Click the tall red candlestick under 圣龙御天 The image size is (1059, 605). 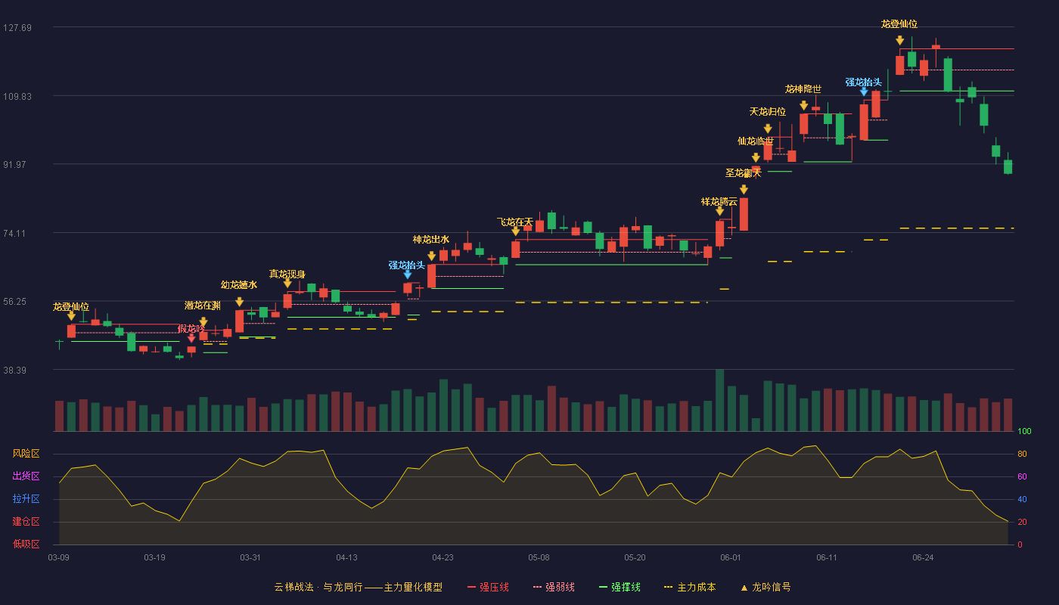pos(744,214)
